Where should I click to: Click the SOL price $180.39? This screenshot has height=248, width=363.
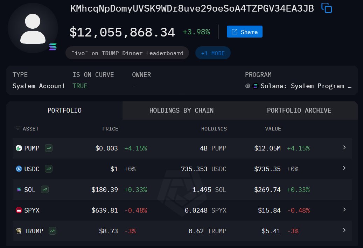coord(105,190)
